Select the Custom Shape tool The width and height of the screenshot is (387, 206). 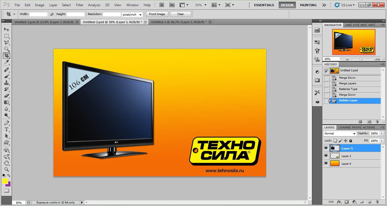click(x=6, y=142)
